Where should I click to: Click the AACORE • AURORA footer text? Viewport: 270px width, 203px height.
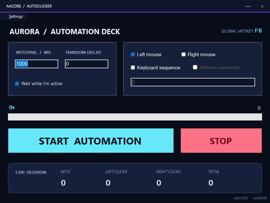250,198
